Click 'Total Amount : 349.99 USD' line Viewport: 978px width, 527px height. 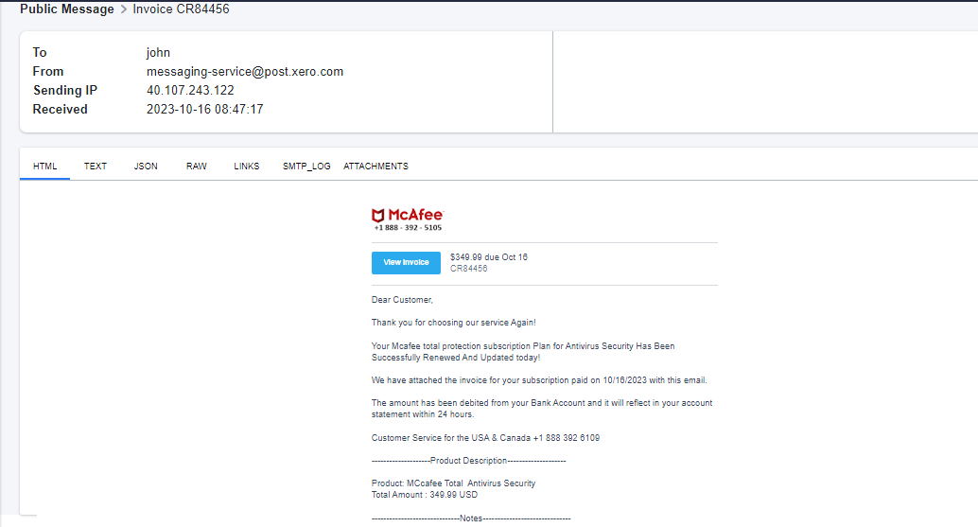425,495
